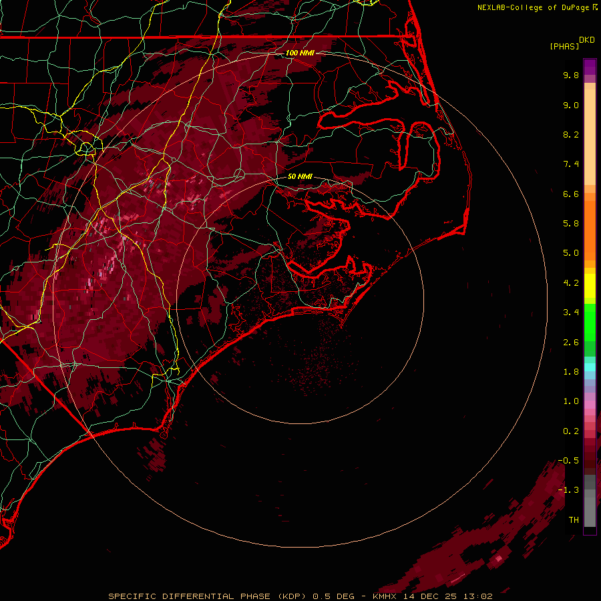Screen dimensions: 601x601
Task: Click the NEXLAB-College of DuPage watermark text
Action: (x=534, y=7)
